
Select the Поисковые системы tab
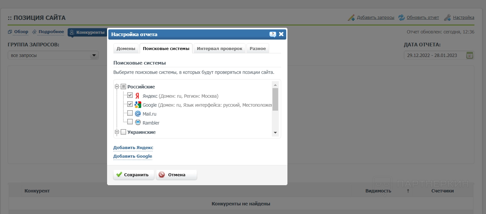(166, 48)
